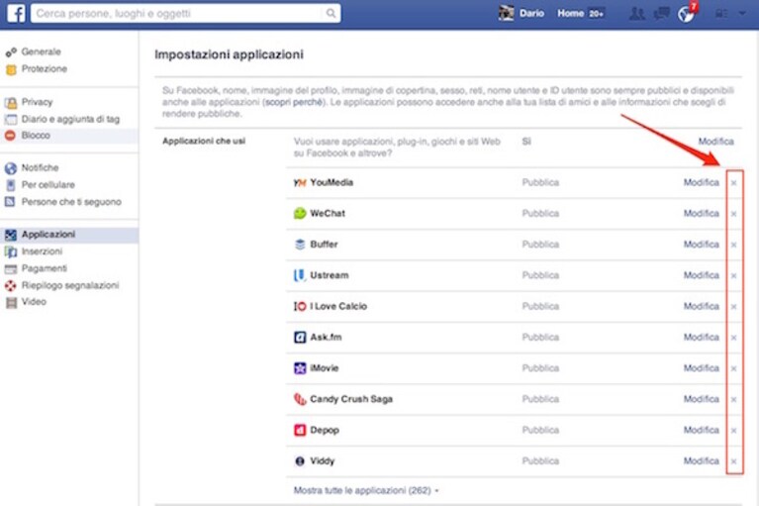The image size is (759, 506).
Task: Open Protezione settings section
Action: [x=45, y=68]
